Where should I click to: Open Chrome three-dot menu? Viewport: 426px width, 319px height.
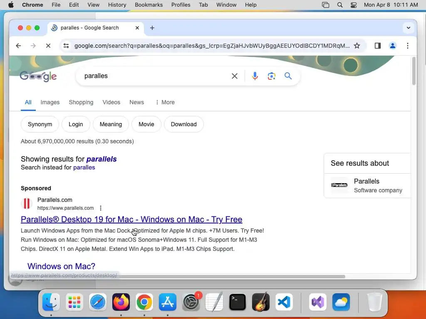pyautogui.click(x=407, y=46)
